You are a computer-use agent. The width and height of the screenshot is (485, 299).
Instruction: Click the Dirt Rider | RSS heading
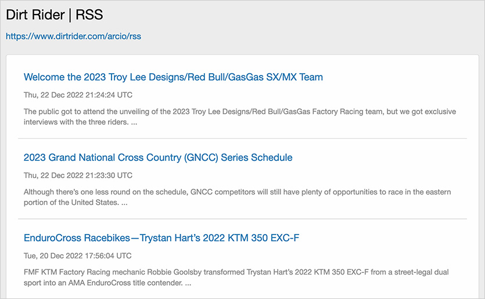point(55,15)
